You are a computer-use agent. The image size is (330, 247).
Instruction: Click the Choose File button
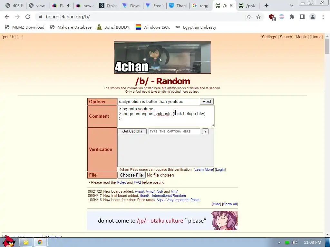pos(131,175)
